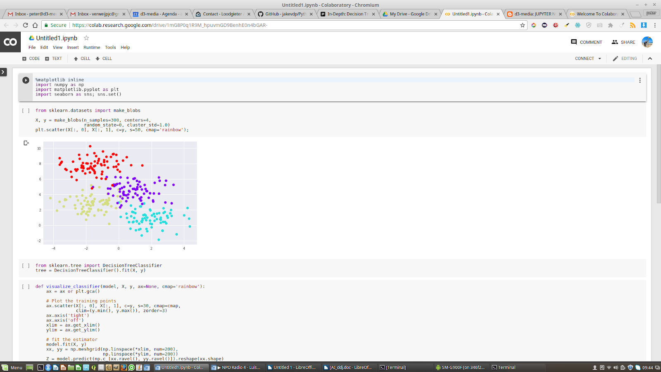Click the Secure site padlock indicator
The width and height of the screenshot is (661, 372).
(x=47, y=25)
